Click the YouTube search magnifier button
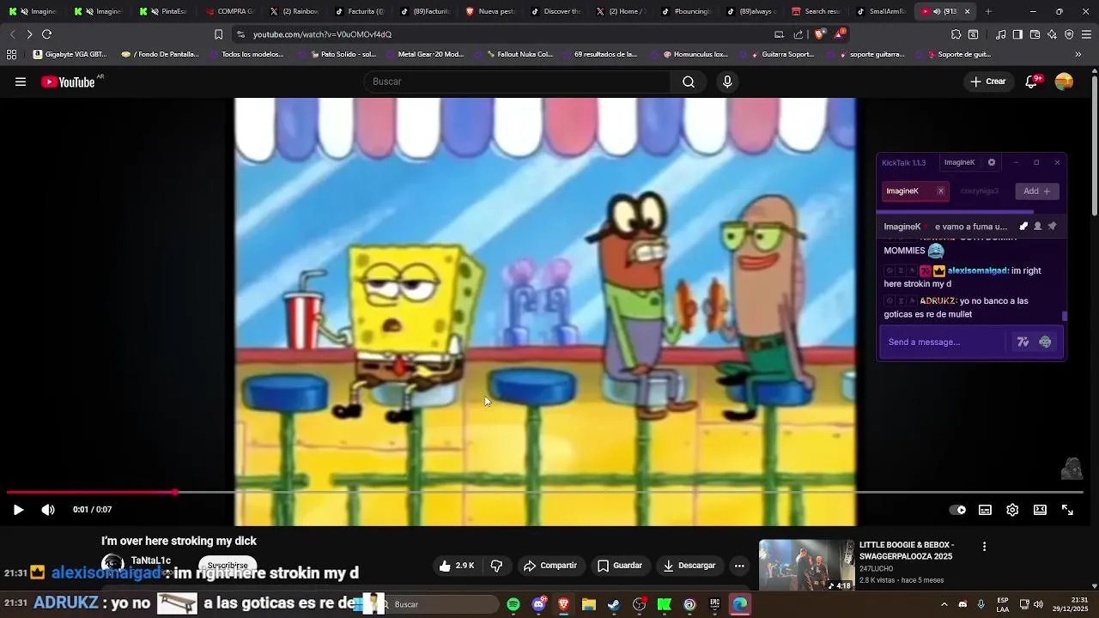Viewport: 1099px width, 618px height. [689, 82]
